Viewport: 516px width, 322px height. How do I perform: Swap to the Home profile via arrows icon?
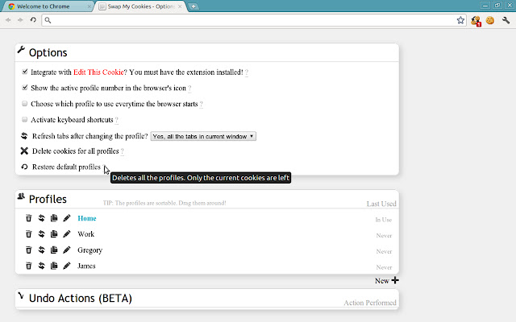[x=41, y=218]
